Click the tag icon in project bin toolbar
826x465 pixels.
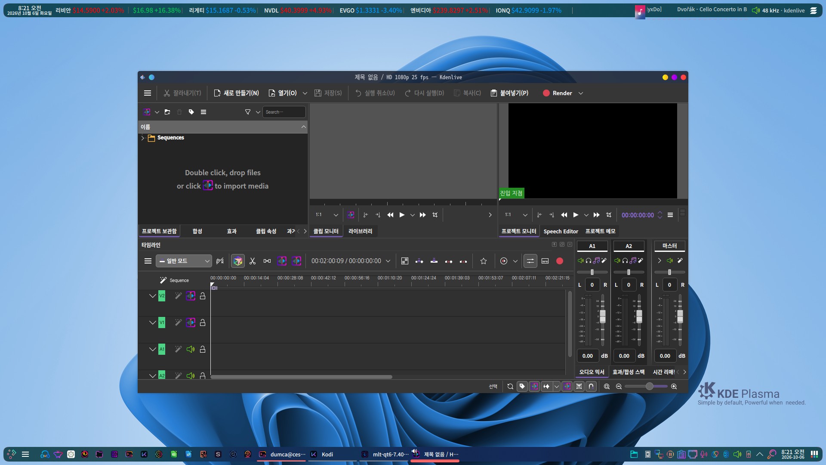(x=191, y=112)
